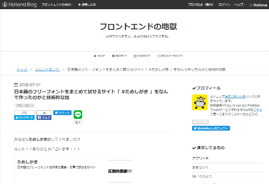Click the profile avatar image
This screenshot has width=269, height=184.
[200, 102]
